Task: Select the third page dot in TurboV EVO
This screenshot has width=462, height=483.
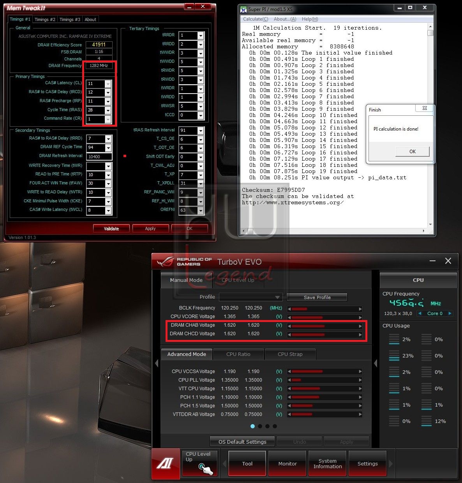Action: pos(268,426)
